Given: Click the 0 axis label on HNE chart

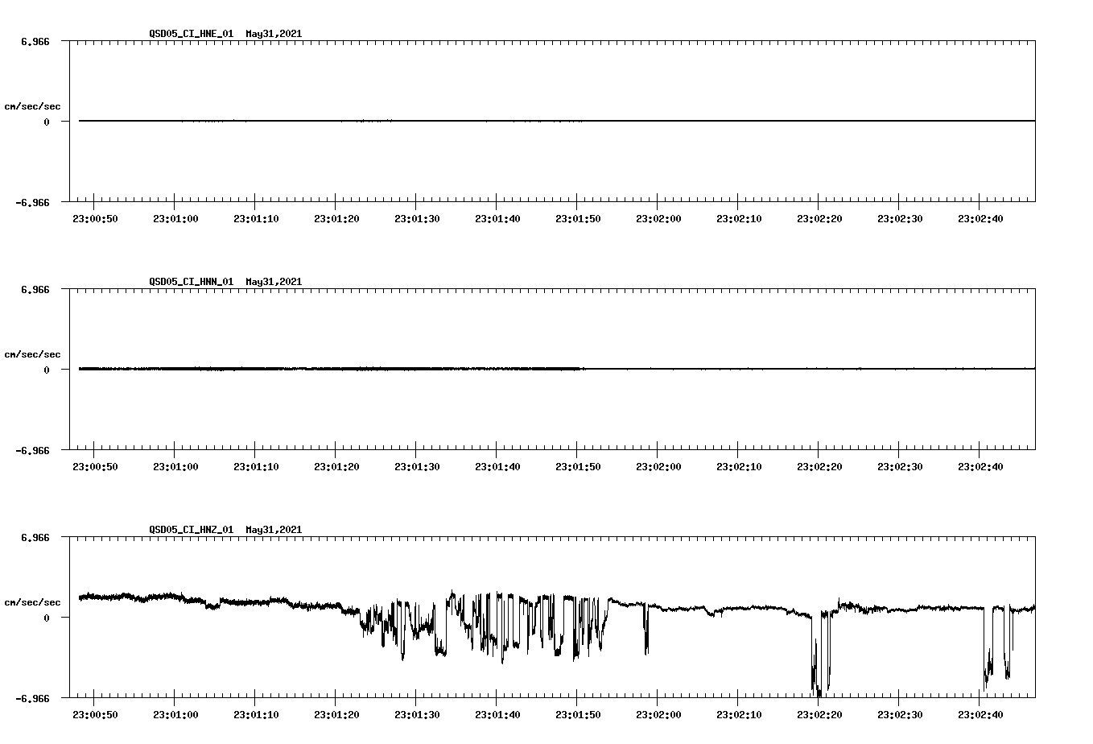Looking at the screenshot, I should coord(47,122).
